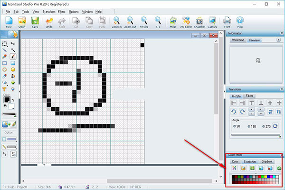Image resolution: width=285 pixels, height=190 pixels.
Task: Undo the last action
Action: pyautogui.click(x=49, y=22)
